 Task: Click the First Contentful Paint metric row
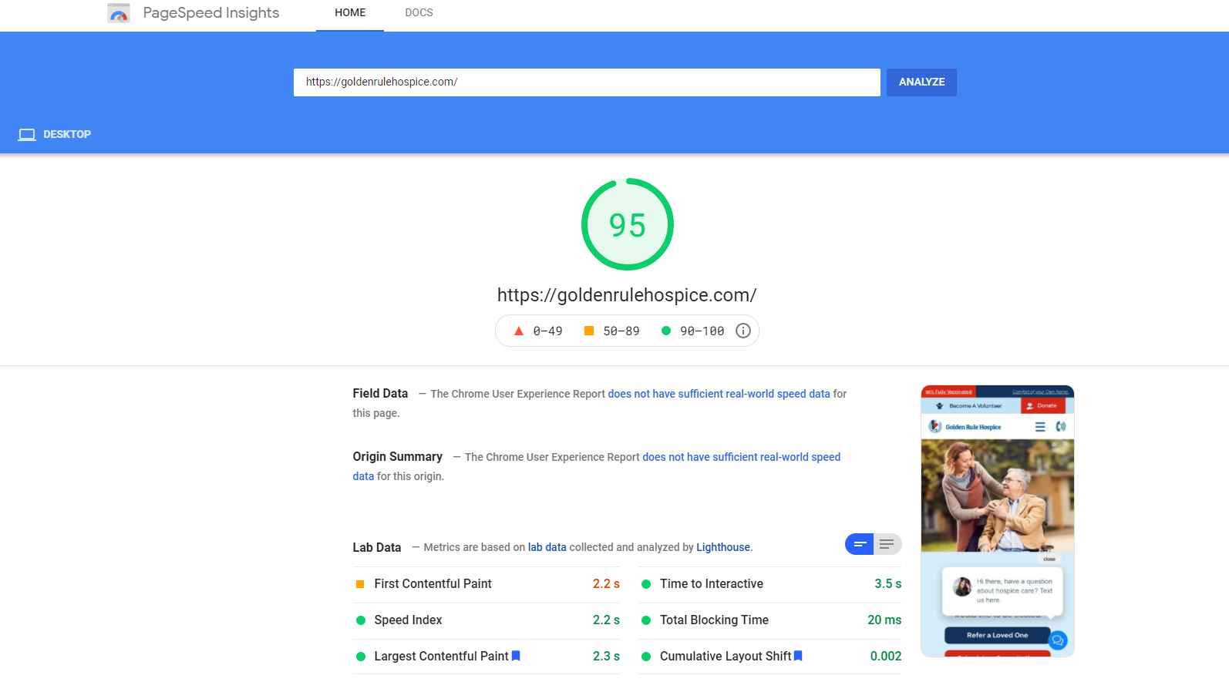coord(487,584)
